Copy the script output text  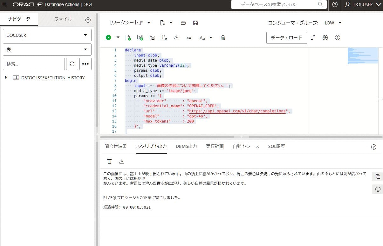(x=378, y=176)
